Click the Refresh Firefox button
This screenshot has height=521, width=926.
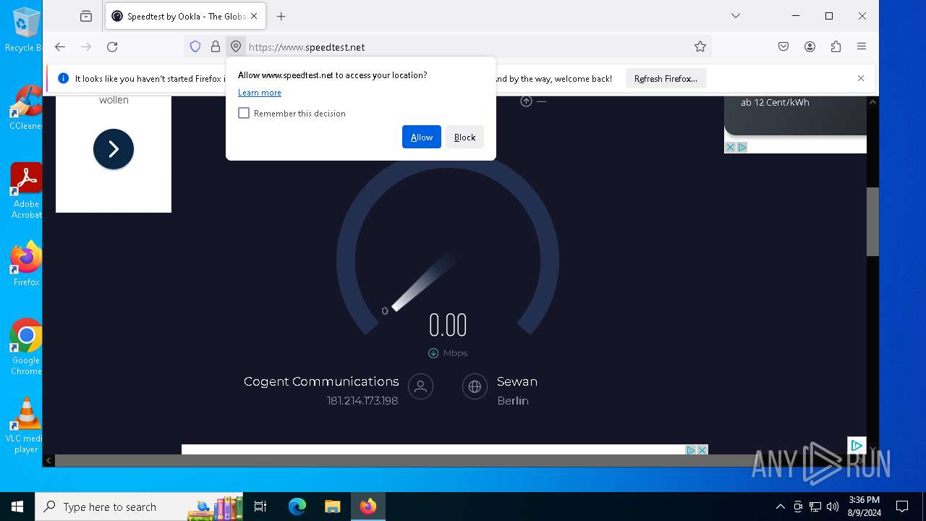(666, 79)
